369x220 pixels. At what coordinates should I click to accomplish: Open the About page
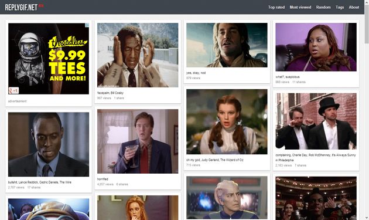354,7
